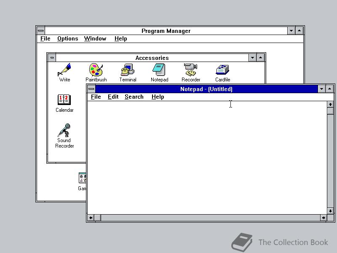Click Notepad's horizontal scroll left arrow
Screen dimensions: 337x253
coord(91,218)
